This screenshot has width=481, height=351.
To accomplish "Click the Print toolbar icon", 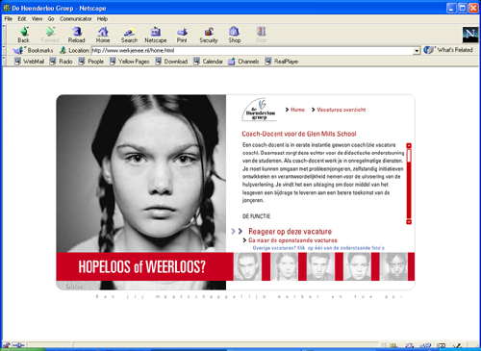I will [182, 32].
